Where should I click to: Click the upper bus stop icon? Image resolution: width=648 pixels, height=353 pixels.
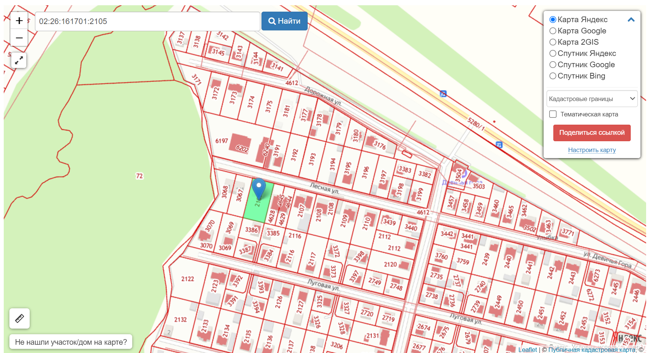coord(443,94)
